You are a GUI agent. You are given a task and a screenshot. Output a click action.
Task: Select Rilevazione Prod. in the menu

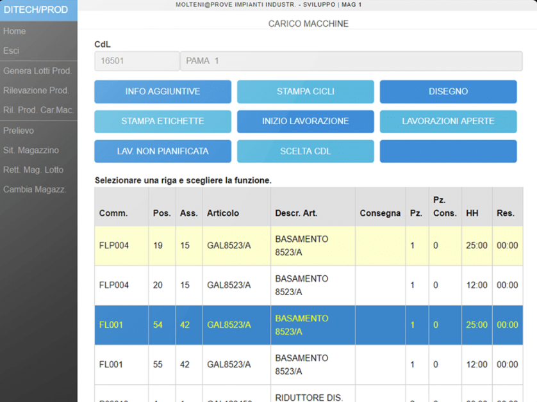click(37, 90)
